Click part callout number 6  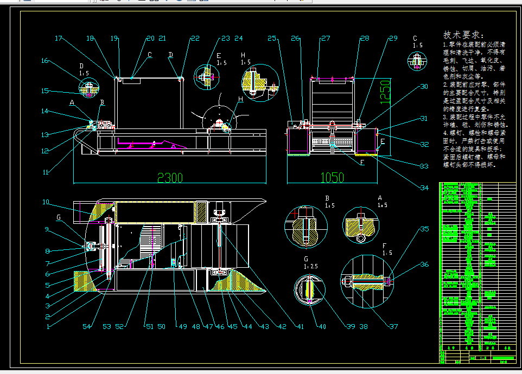click(47, 274)
